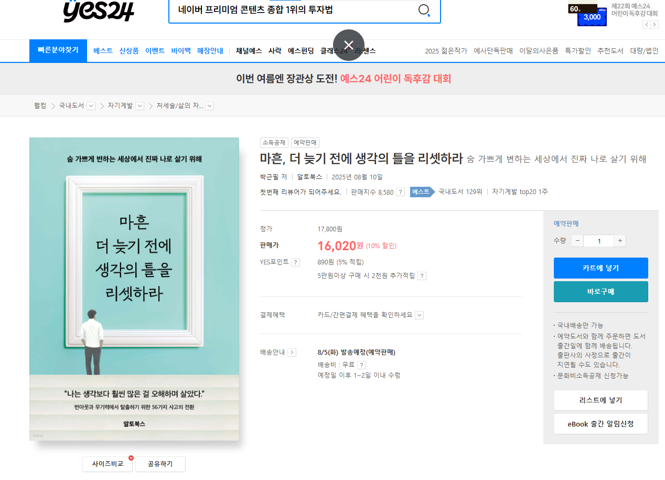Open 배송안내 details via the arrow icon

(292, 353)
